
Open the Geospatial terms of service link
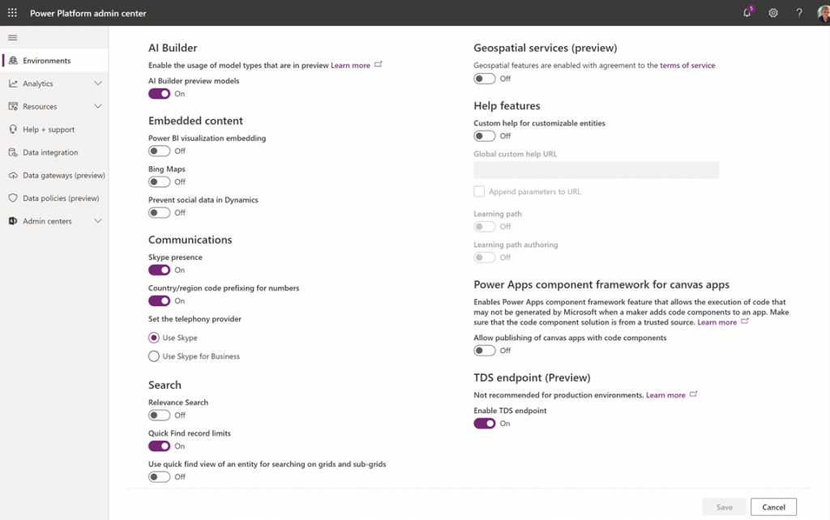pos(687,66)
